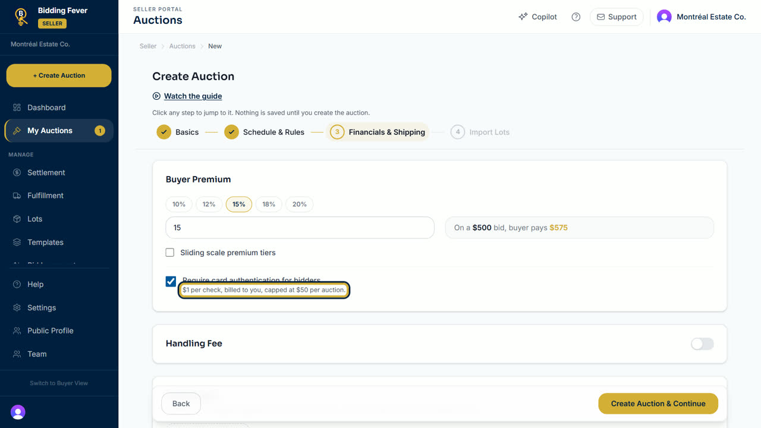Click the Settlement dollar icon
This screenshot has width=761, height=428.
coord(17,172)
